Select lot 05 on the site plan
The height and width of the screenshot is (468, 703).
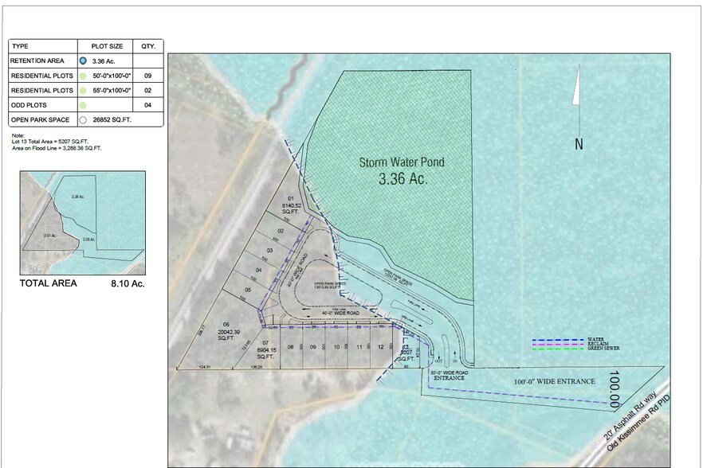coord(248,290)
